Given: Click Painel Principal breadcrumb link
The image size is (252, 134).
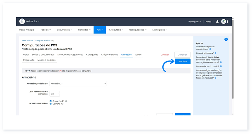Looking at the screenshot, I should (x=27, y=41).
